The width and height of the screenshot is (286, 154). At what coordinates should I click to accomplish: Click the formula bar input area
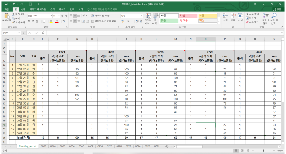[164, 33]
